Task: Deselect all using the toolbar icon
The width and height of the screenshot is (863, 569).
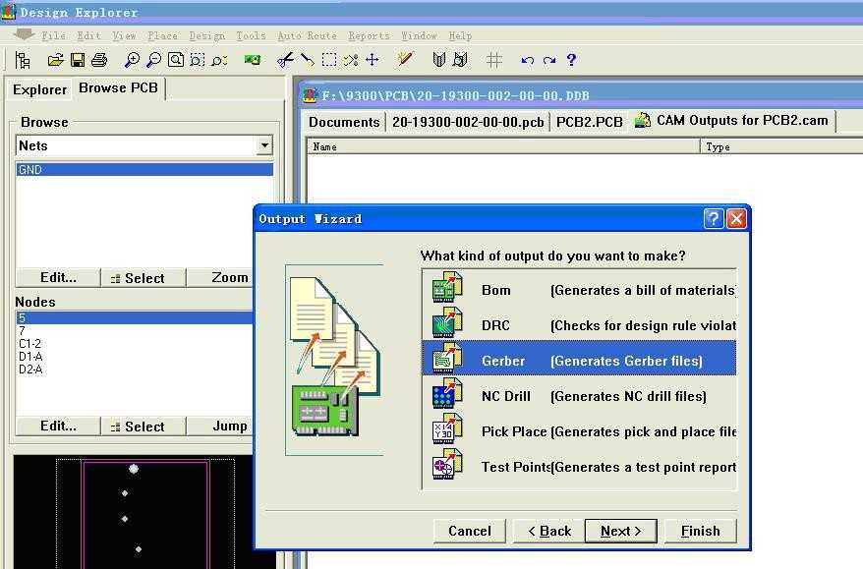Action: [x=351, y=59]
